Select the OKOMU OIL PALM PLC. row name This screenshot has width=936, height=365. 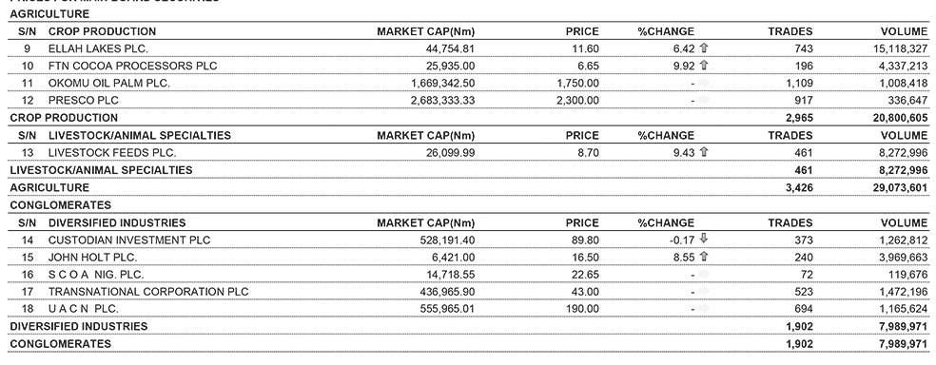click(109, 84)
